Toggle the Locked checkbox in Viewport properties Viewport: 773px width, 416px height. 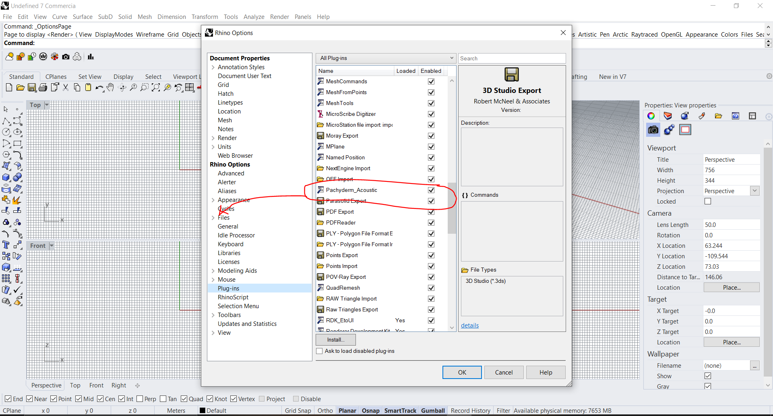point(708,201)
